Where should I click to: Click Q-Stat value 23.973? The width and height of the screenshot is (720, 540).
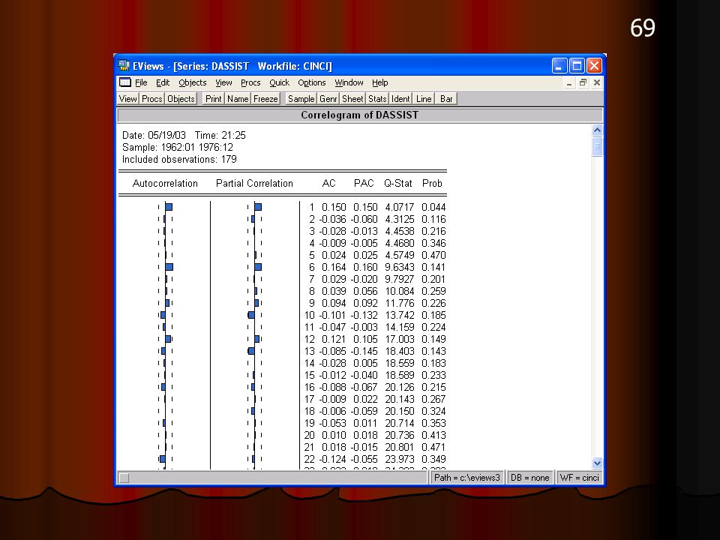[x=400, y=459]
